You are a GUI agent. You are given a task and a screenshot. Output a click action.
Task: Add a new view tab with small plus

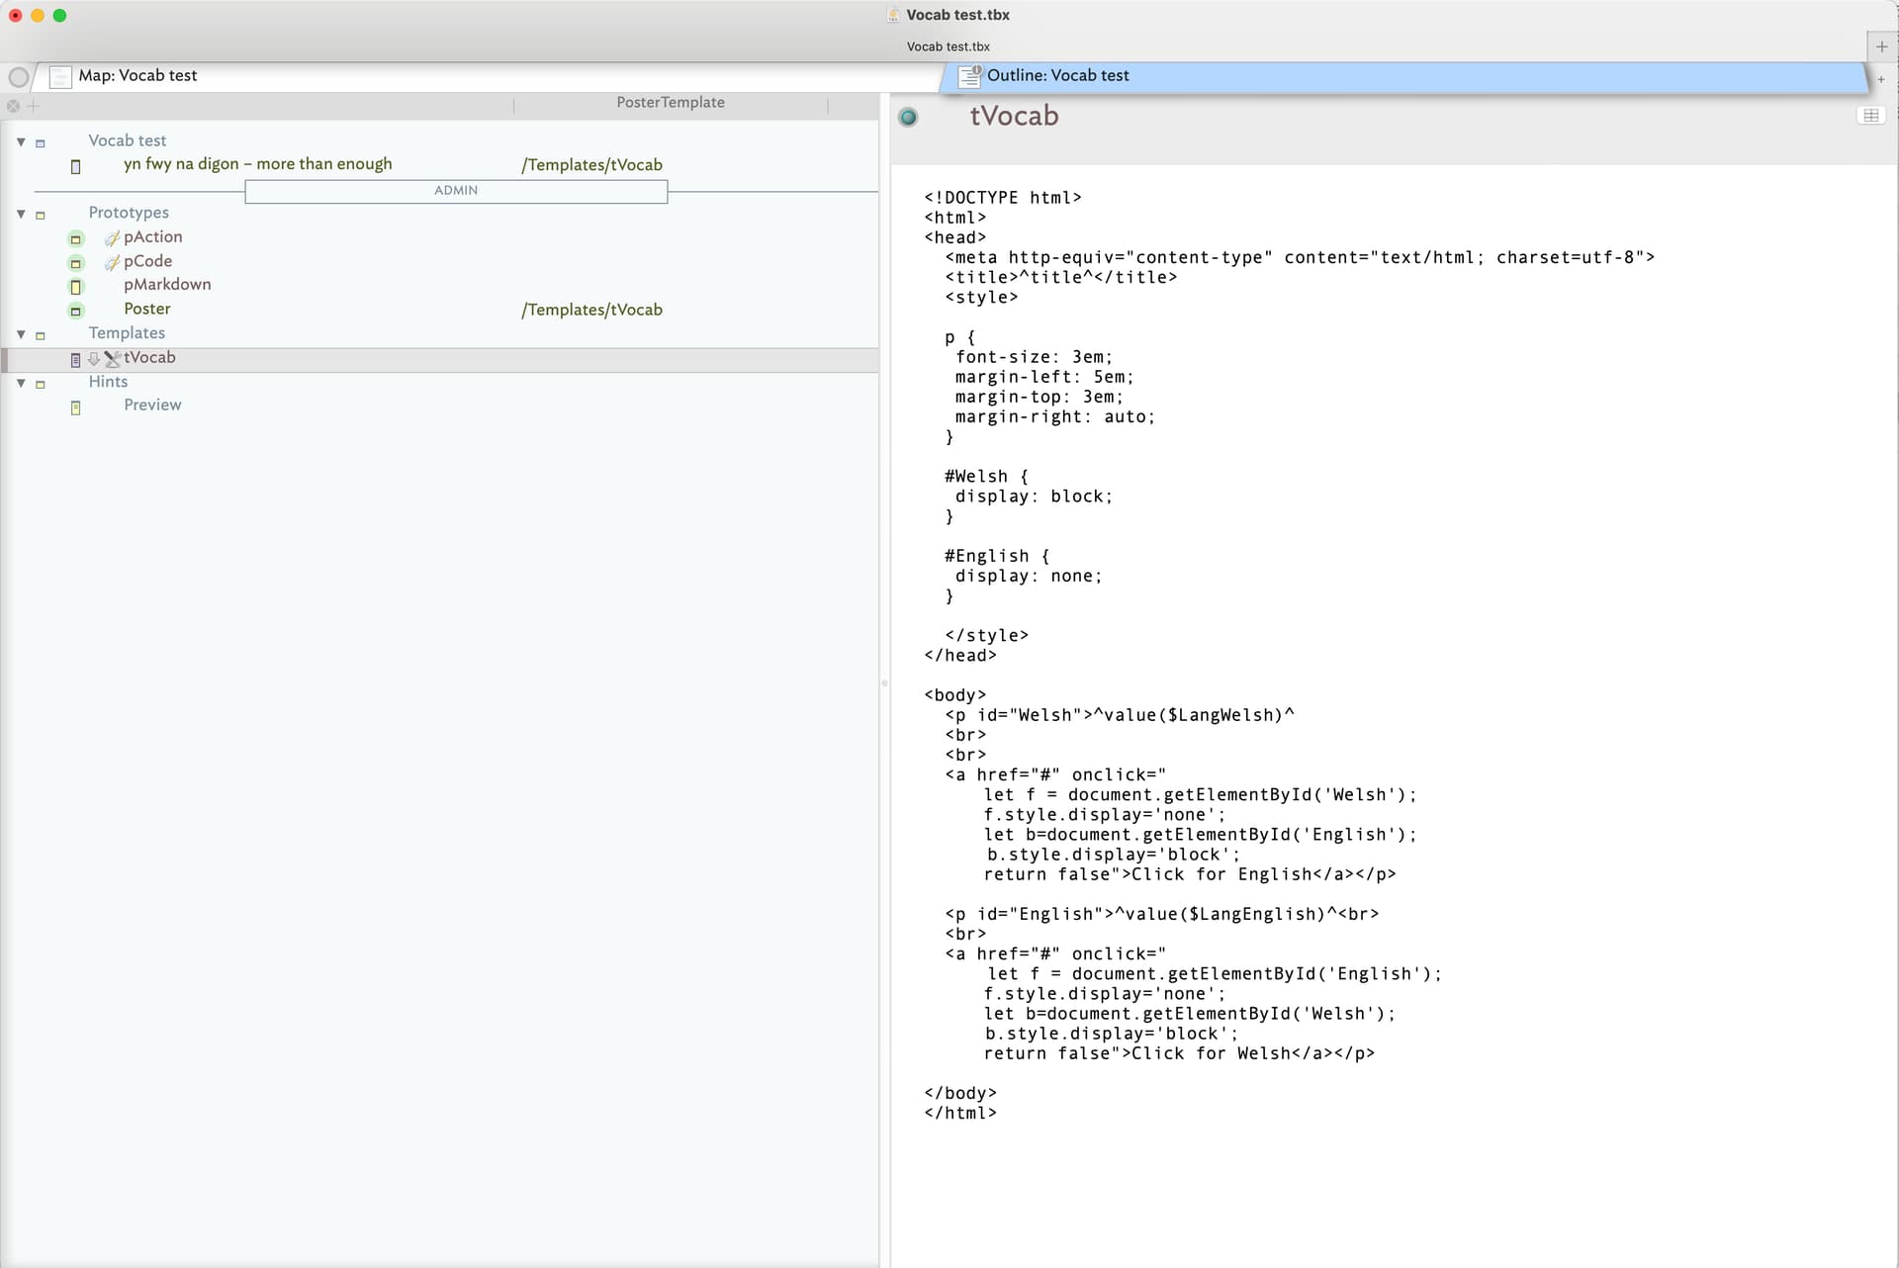[1881, 79]
